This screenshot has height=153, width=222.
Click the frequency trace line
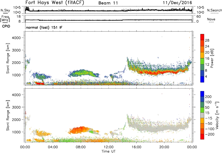tap(109, 20)
